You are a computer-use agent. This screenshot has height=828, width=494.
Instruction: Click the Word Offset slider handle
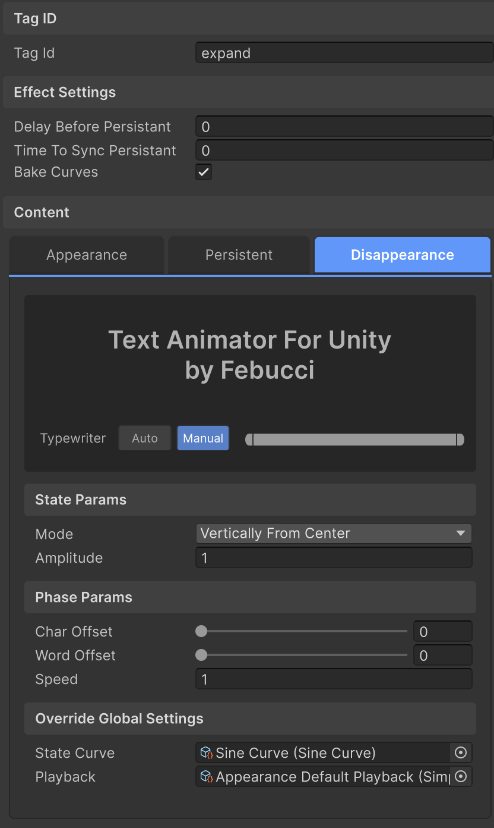[201, 655]
